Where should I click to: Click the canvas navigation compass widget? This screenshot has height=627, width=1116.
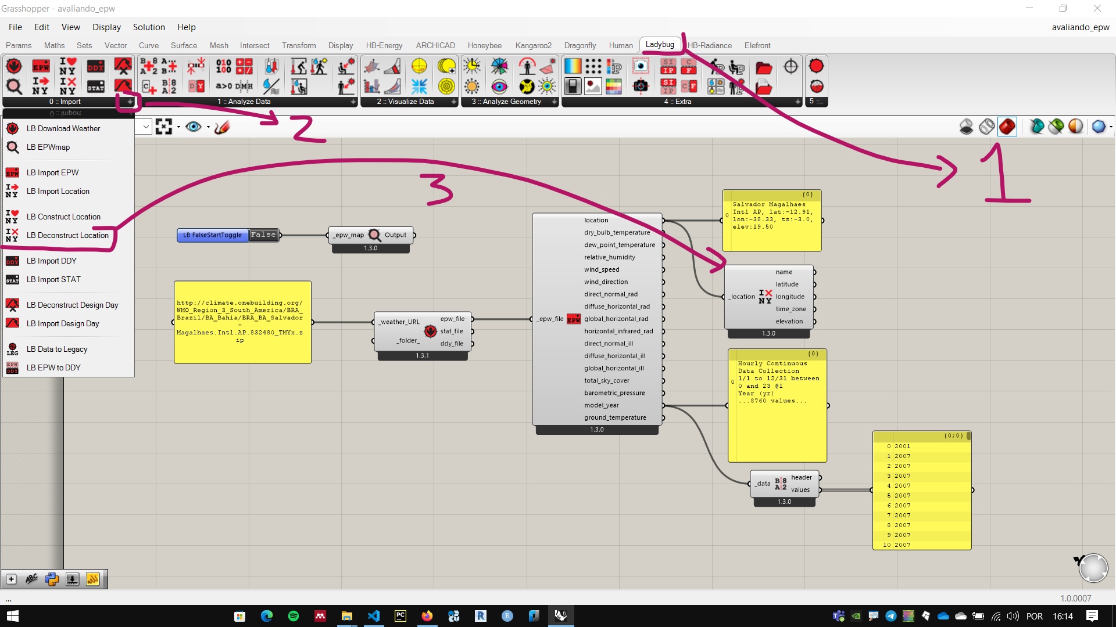[1093, 568]
